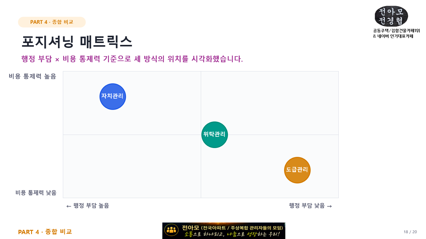Click the 행정 부담 낮음 → label
Image resolution: width=426 pixels, height=239 pixels.
tap(311, 206)
